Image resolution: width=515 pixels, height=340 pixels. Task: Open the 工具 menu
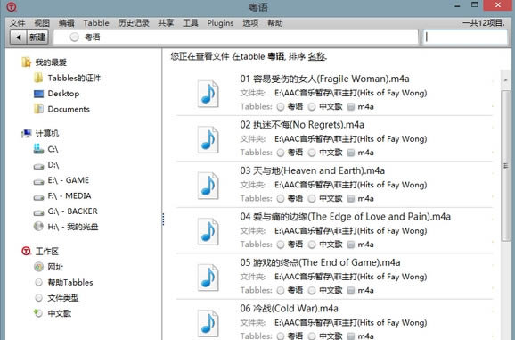tap(191, 23)
